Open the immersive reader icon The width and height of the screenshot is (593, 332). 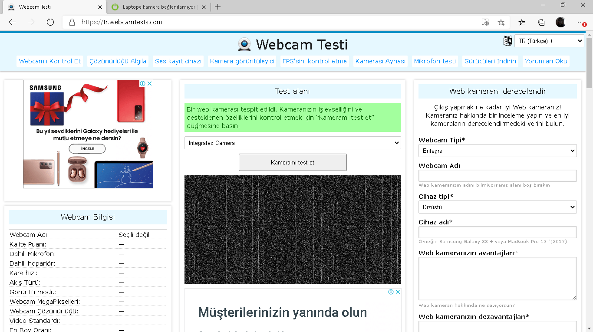tap(485, 22)
